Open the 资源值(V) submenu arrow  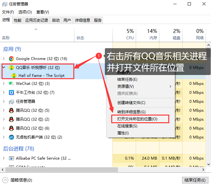tap(170, 86)
